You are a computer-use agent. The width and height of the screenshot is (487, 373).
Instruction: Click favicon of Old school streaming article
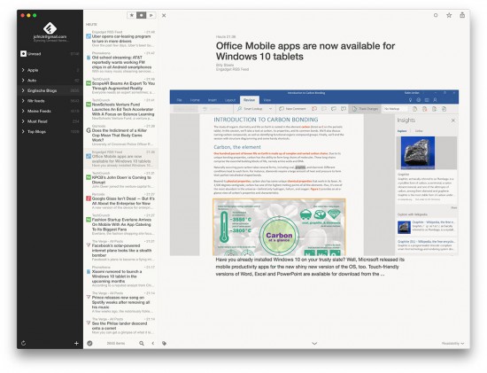tap(89, 58)
